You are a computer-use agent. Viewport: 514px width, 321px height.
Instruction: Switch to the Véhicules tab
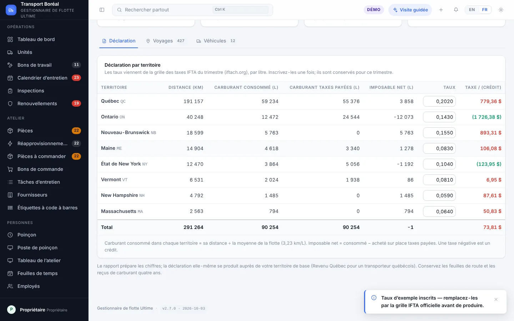pos(216,41)
